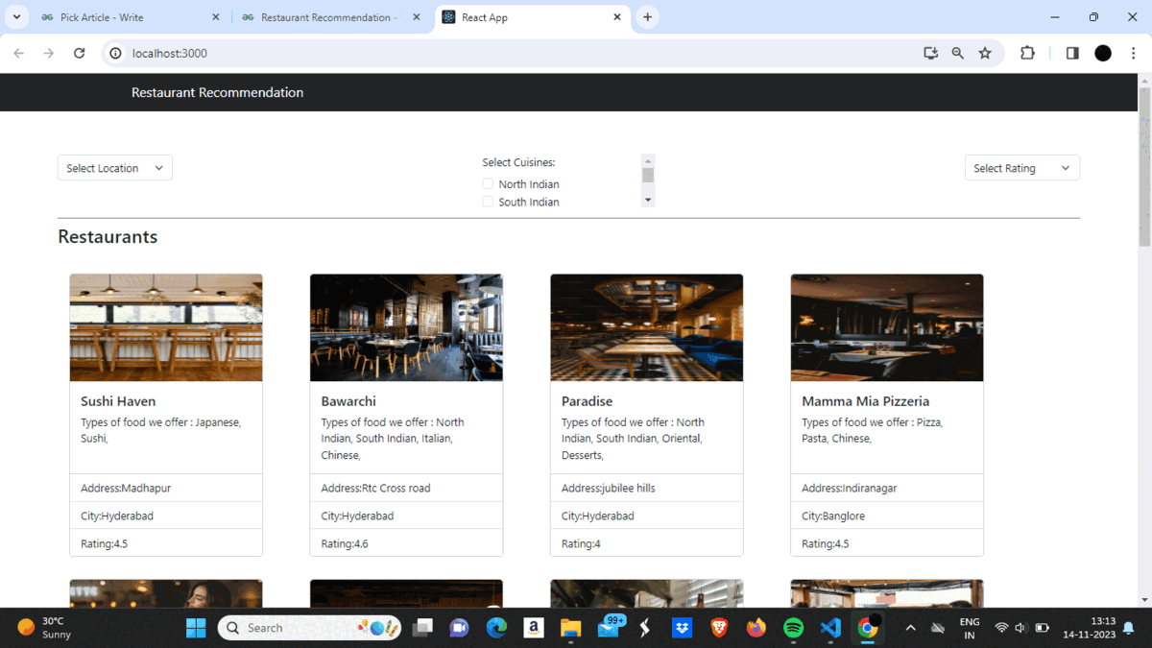View site information icon beside localhost:3000
Screen dimensions: 1152x648
[x=115, y=53]
